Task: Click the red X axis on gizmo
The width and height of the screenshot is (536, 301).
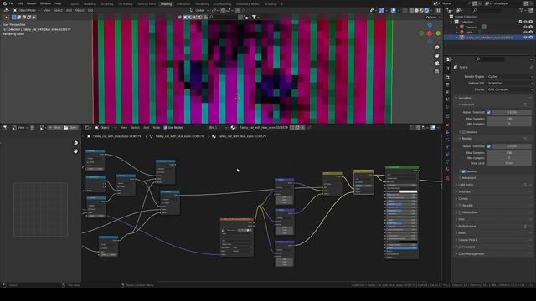Action: (430, 33)
